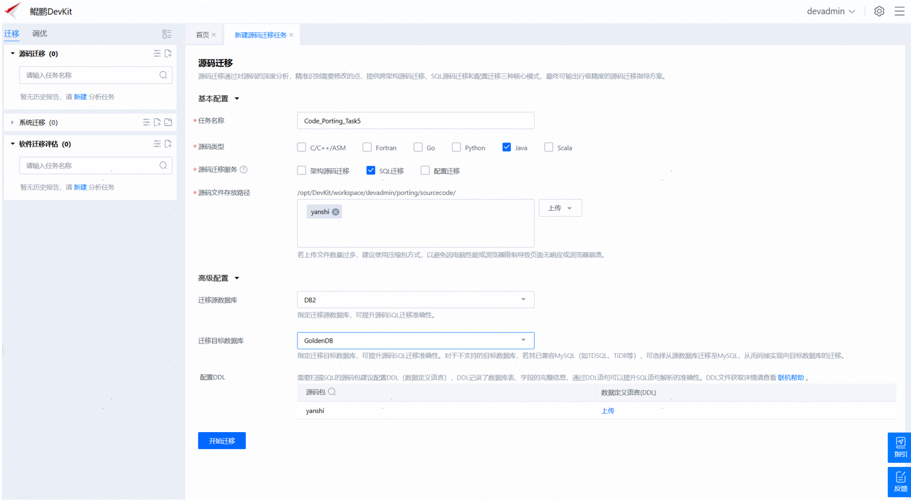The height and width of the screenshot is (501, 911).
Task: Switch to the 首页 tab
Action: (202, 35)
